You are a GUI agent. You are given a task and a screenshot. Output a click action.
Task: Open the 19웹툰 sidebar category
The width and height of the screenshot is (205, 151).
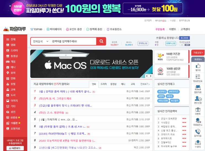tap(13, 123)
